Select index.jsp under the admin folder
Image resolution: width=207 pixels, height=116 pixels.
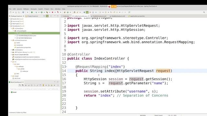click(25, 71)
